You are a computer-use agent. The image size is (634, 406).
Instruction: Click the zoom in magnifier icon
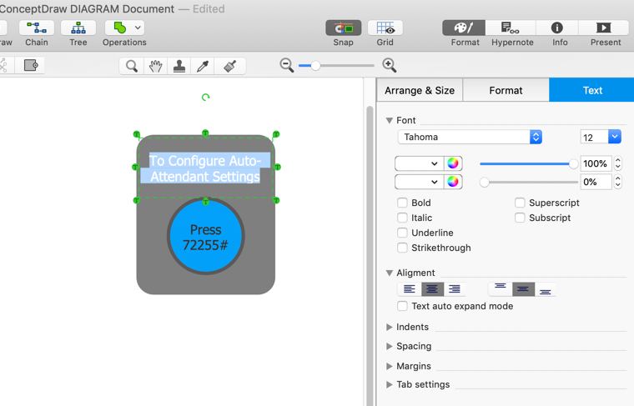point(389,65)
